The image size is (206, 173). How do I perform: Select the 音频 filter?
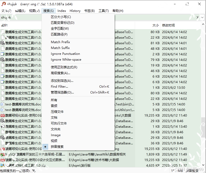(78, 106)
